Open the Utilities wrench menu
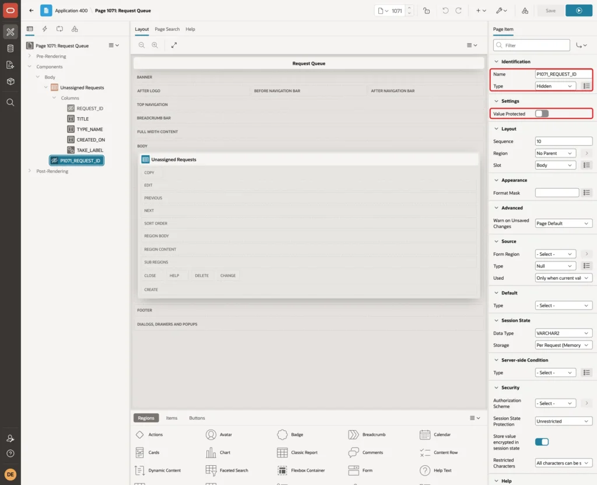 click(501, 10)
